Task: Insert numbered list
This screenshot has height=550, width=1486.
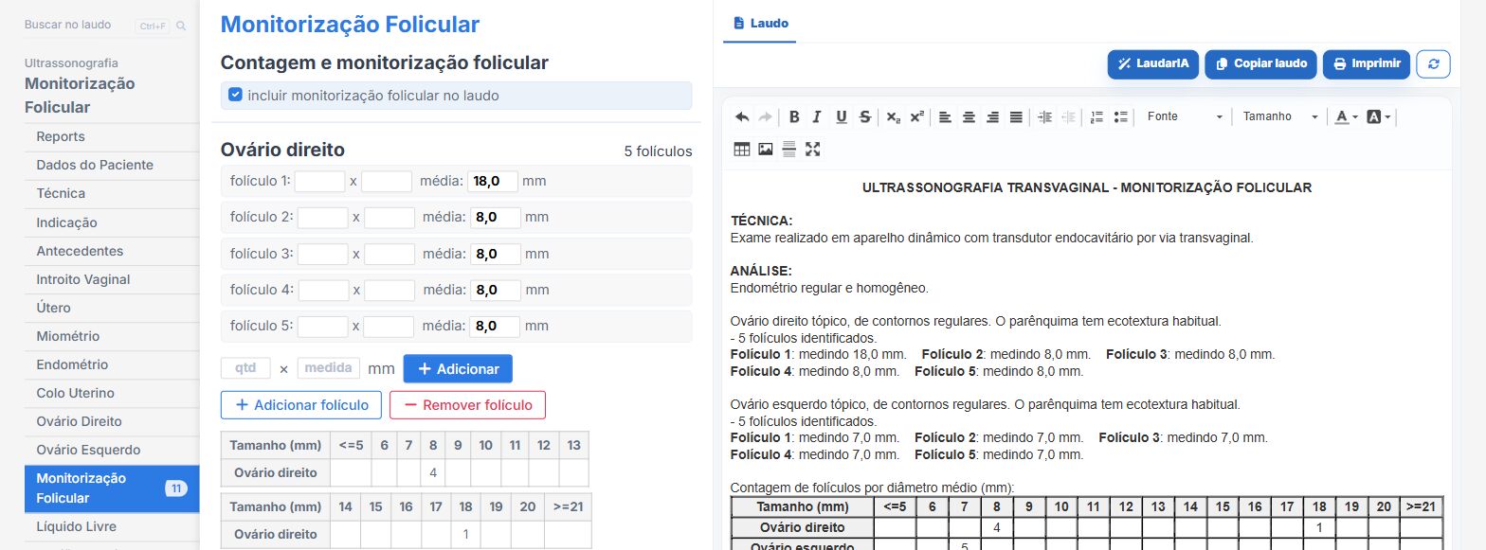Action: tap(1096, 117)
